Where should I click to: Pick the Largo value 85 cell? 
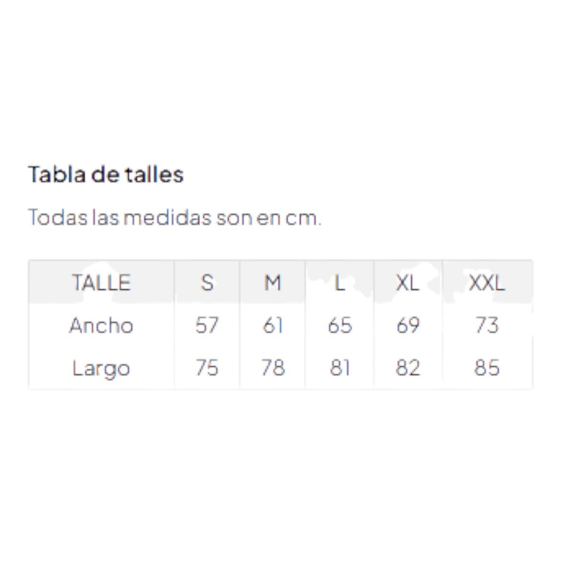pyautogui.click(x=487, y=368)
